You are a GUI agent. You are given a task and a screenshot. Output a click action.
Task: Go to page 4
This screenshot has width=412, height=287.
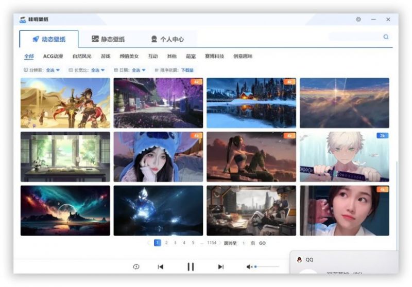(184, 243)
